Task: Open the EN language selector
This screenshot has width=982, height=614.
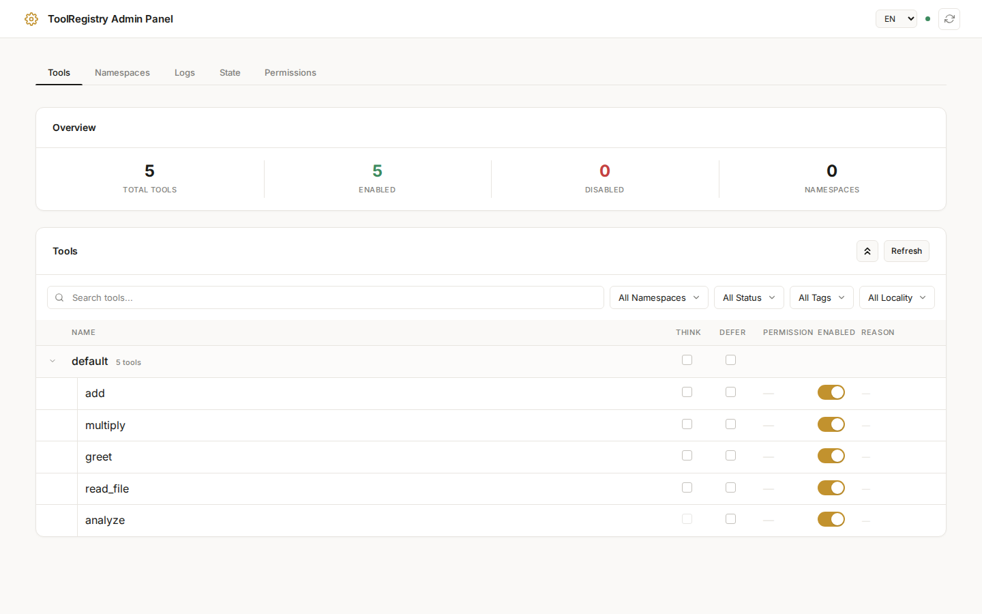Action: point(896,19)
